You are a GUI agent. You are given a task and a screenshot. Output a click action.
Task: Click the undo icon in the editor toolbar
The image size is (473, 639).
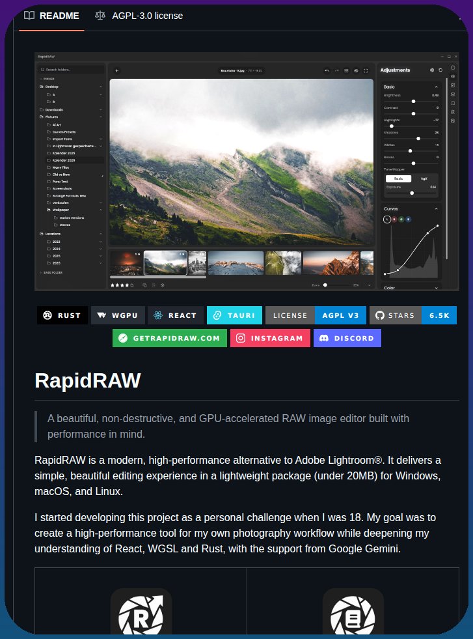(x=327, y=70)
